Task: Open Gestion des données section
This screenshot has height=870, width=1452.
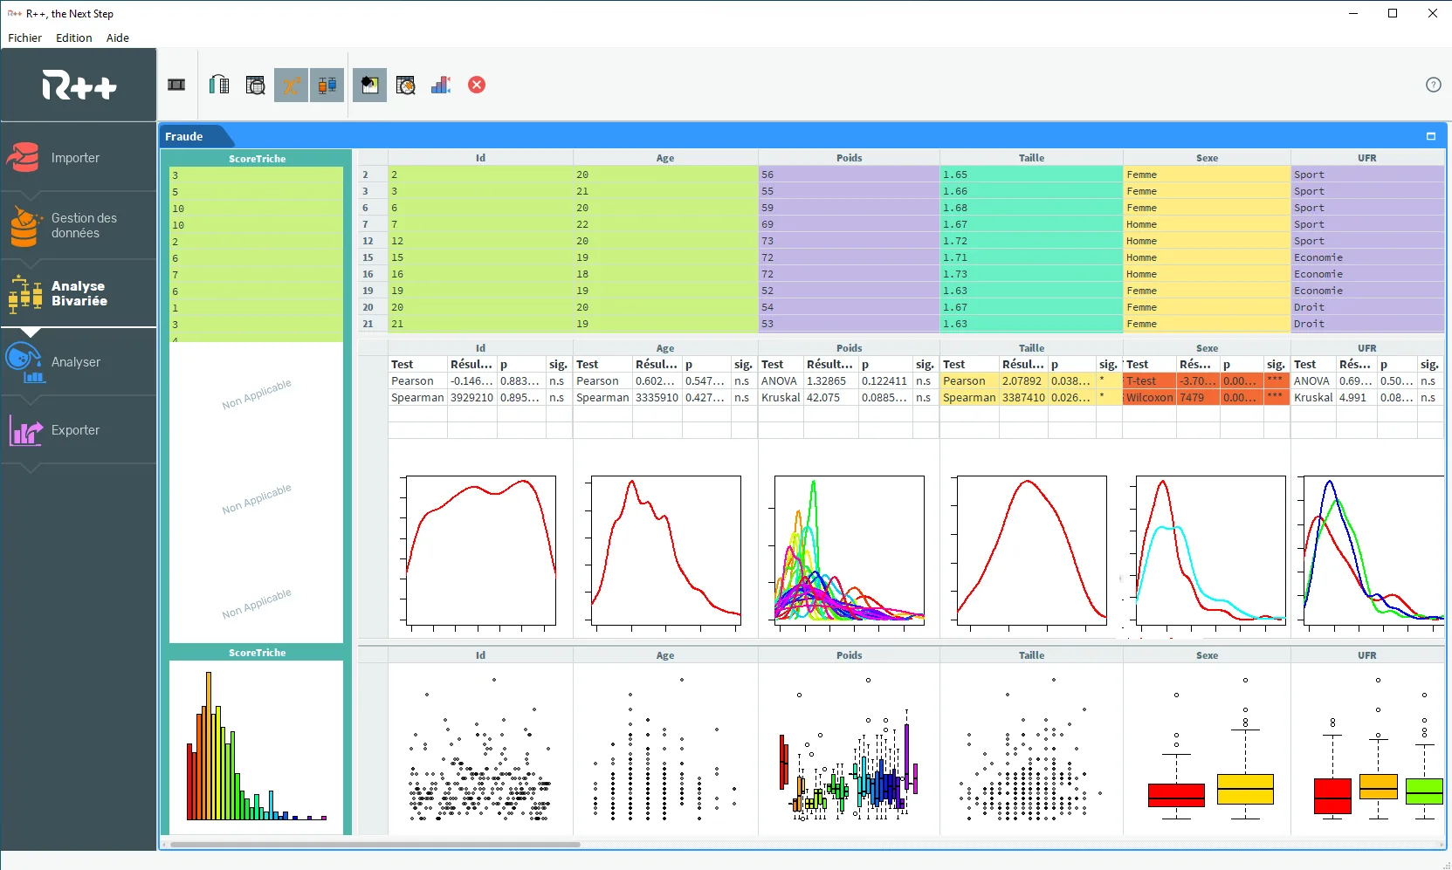Action: point(79,225)
